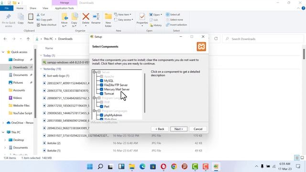Image resolution: width=306 pixels, height=172 pixels.
Task: Collapse This PC in navigation pane
Action: [x=3, y=132]
